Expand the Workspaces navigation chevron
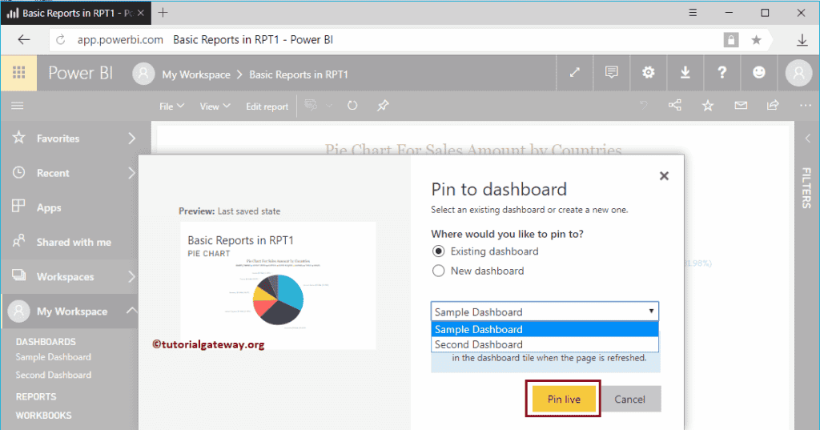The height and width of the screenshot is (430, 820). (x=132, y=277)
